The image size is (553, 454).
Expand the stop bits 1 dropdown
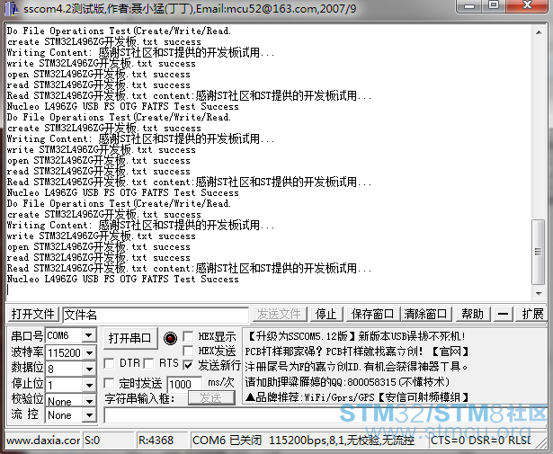89,385
